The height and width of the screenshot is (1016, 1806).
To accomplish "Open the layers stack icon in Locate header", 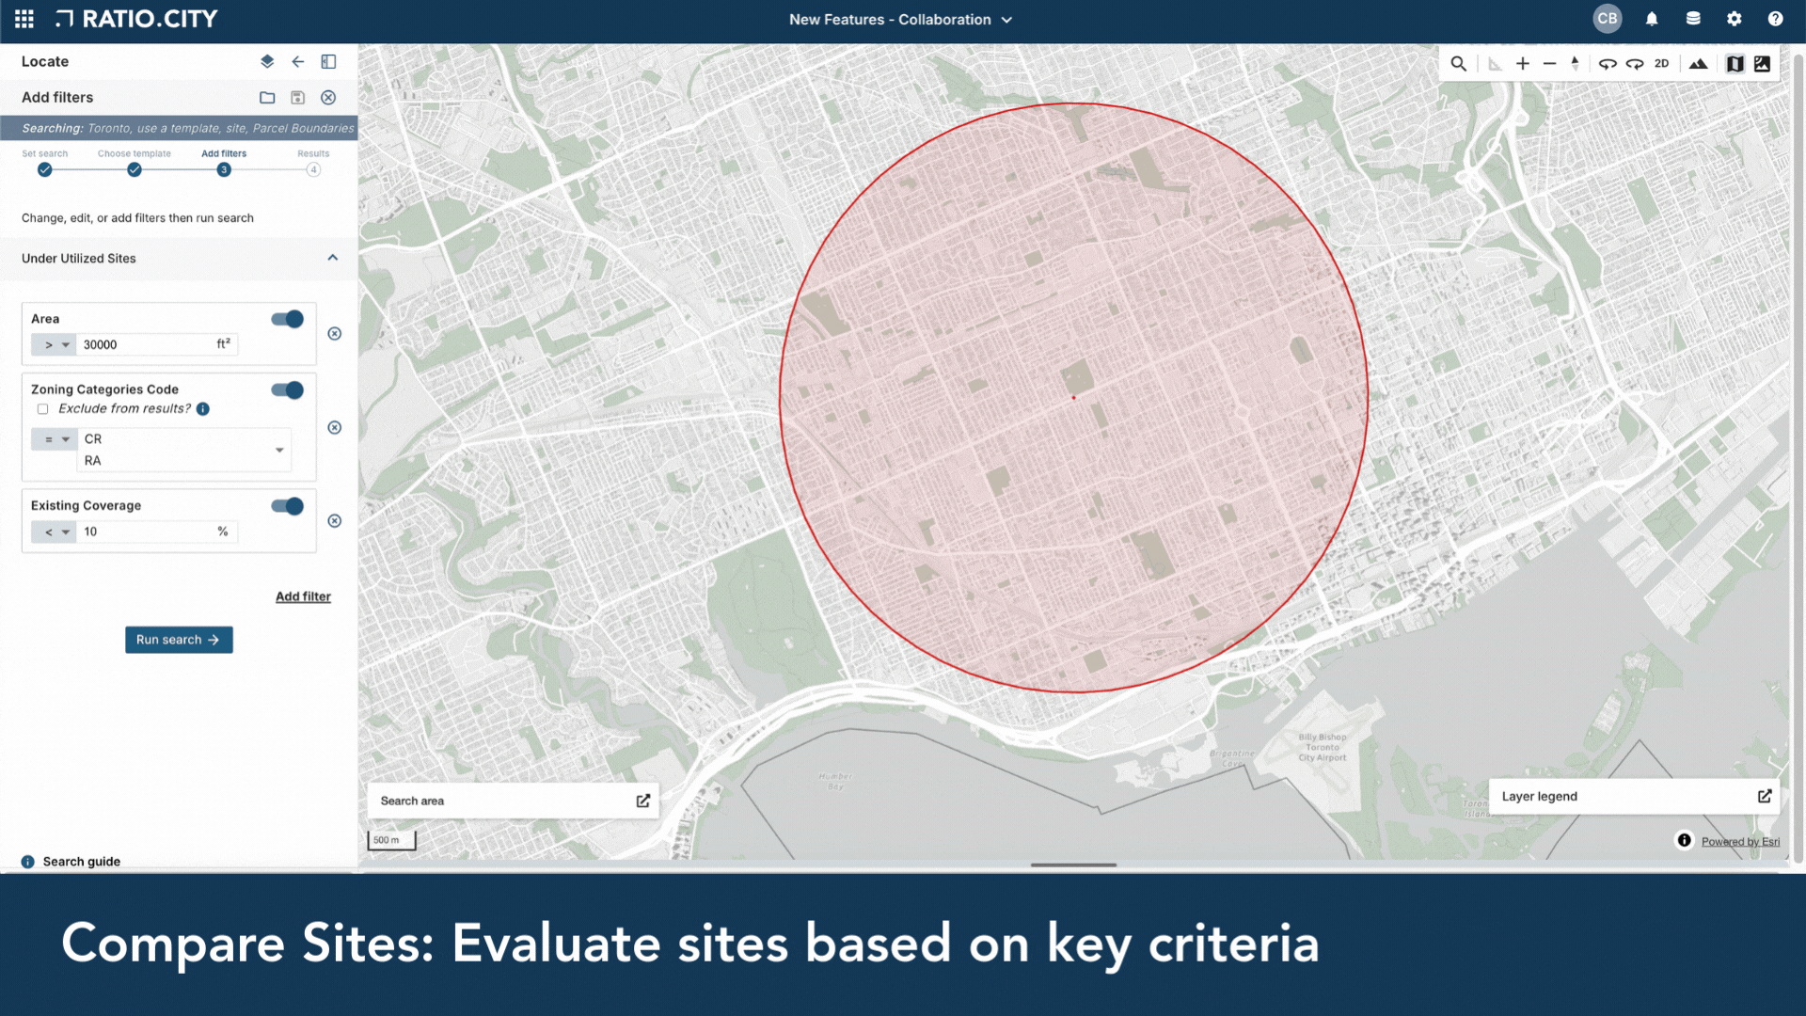I will pos(267,61).
